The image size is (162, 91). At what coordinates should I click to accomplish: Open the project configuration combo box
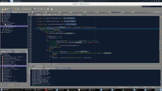pos(27,9)
